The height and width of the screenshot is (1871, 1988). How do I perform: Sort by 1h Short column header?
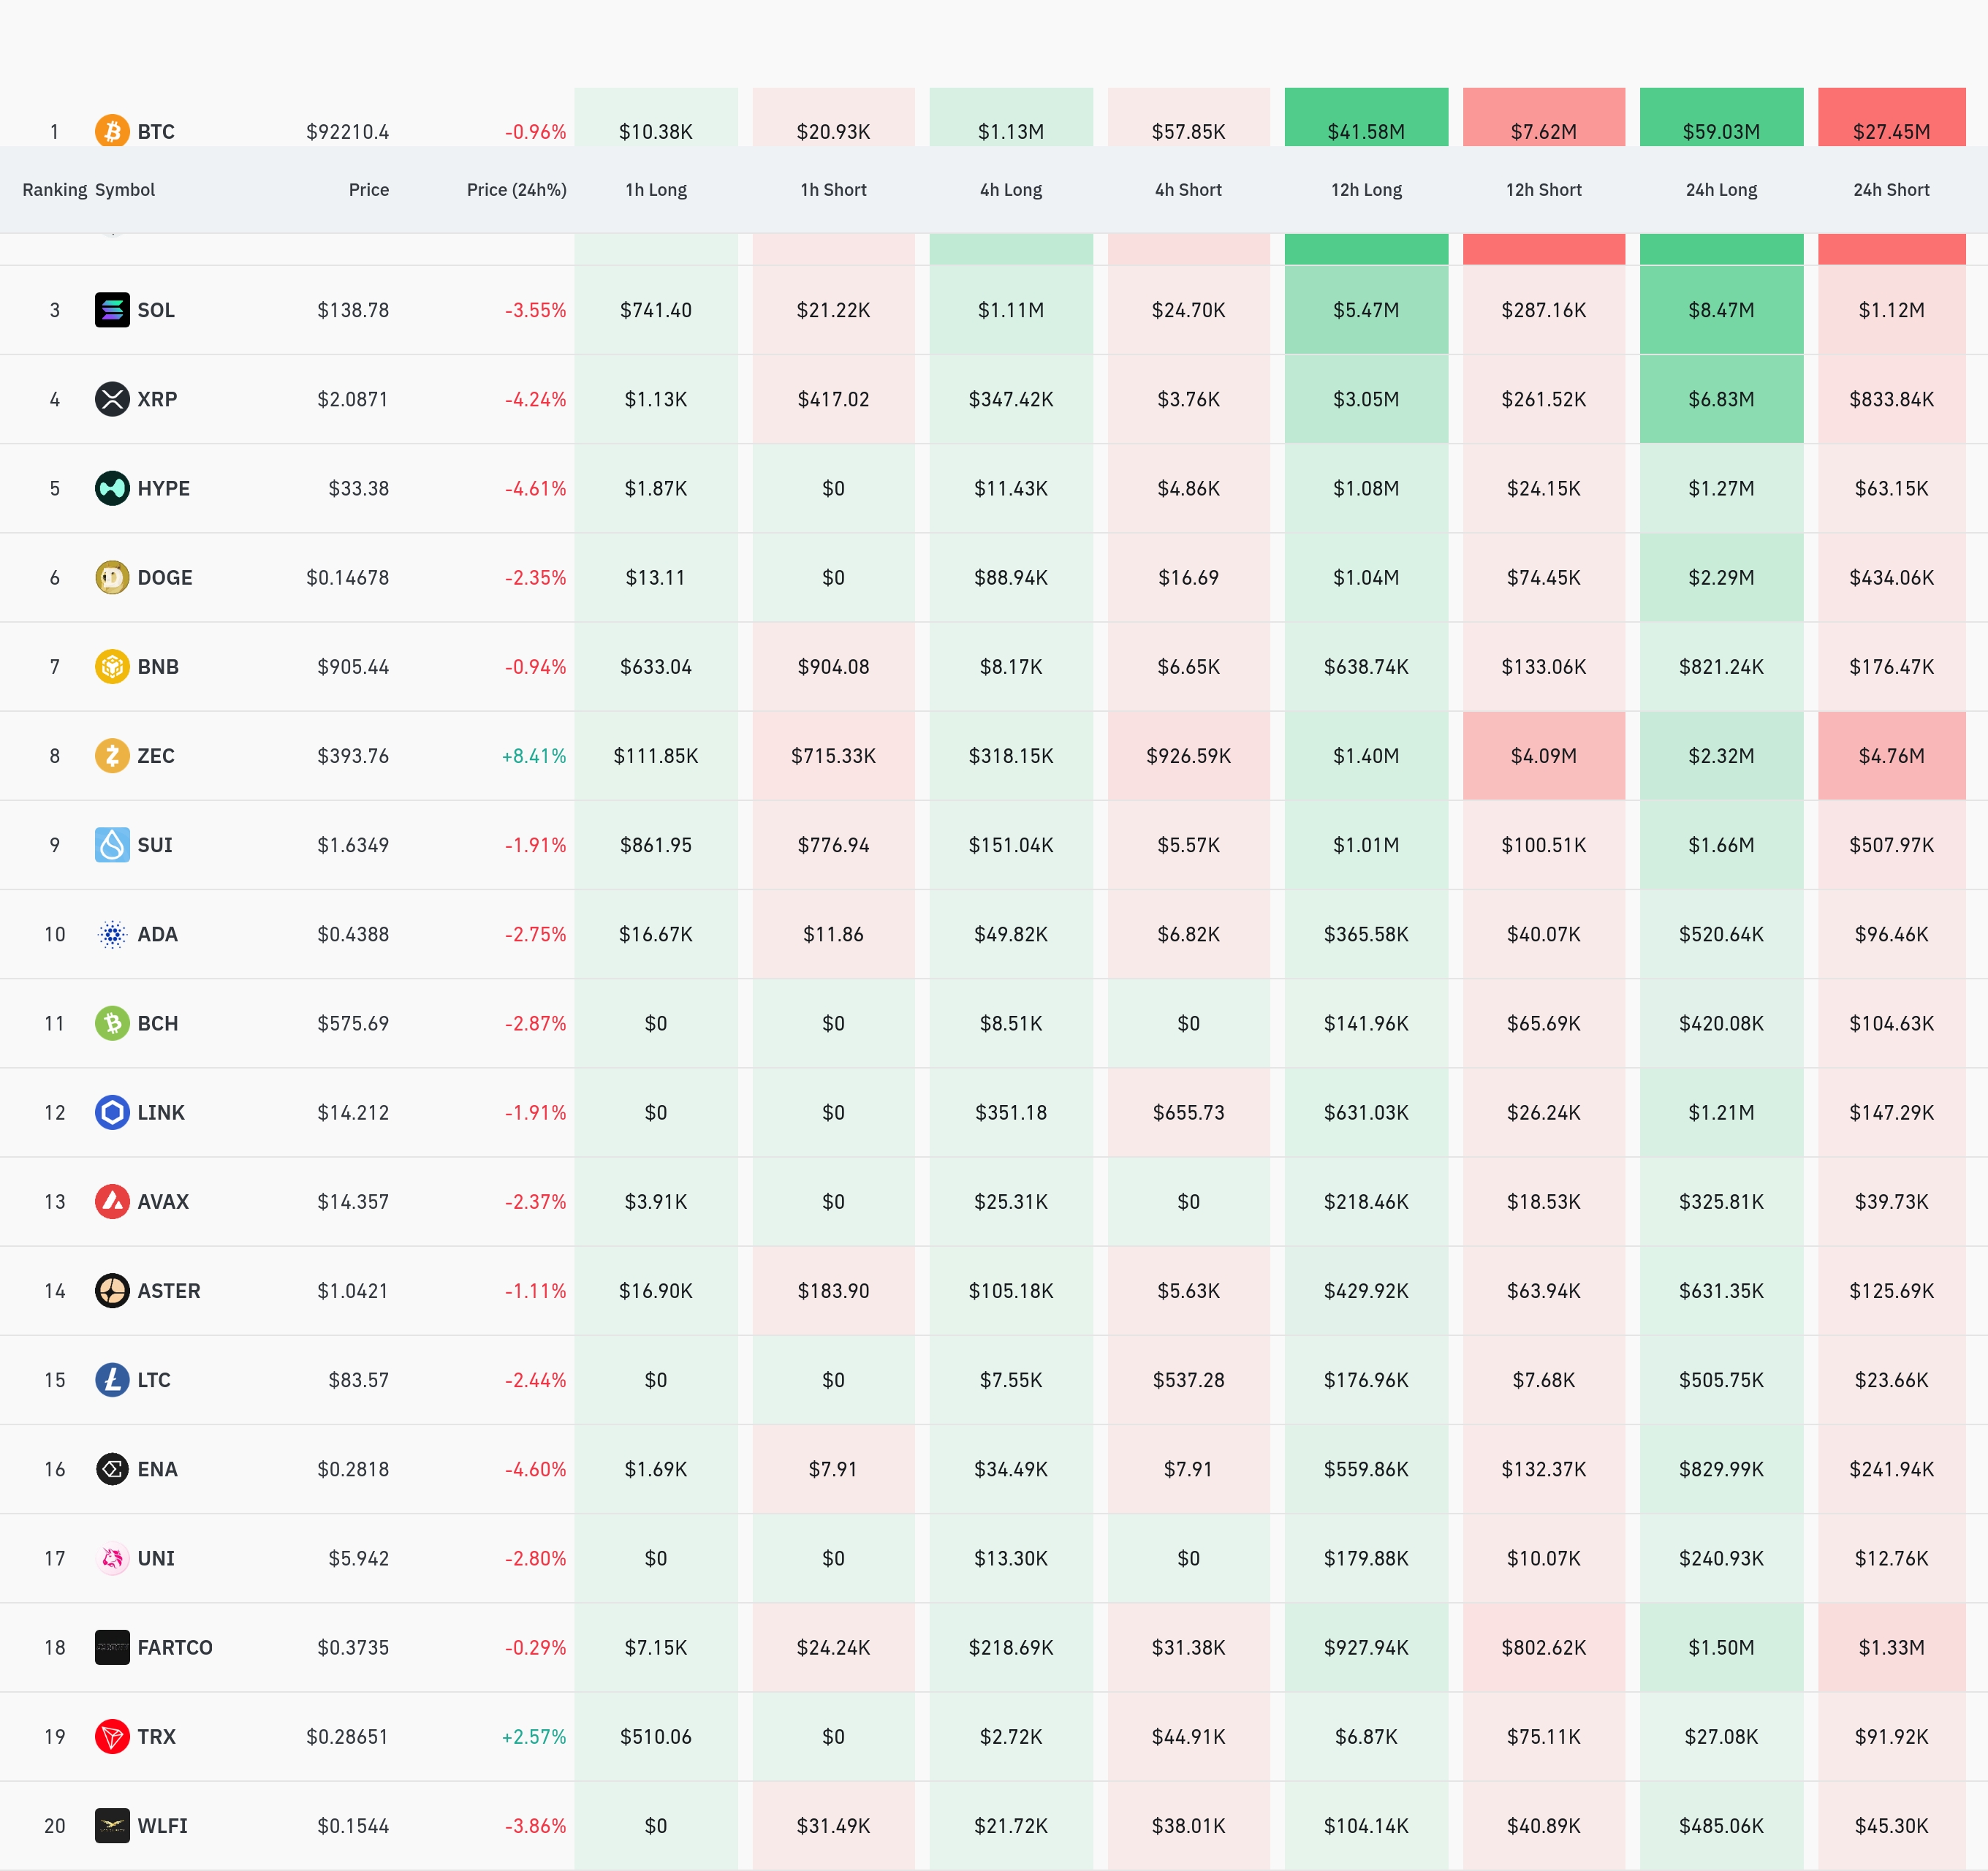coord(833,190)
